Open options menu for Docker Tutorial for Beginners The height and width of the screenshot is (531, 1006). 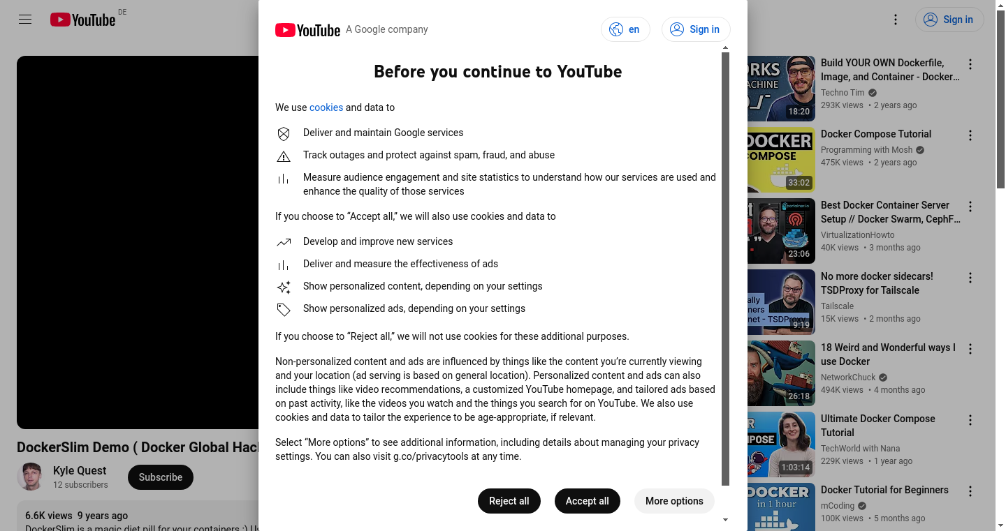[x=970, y=491]
